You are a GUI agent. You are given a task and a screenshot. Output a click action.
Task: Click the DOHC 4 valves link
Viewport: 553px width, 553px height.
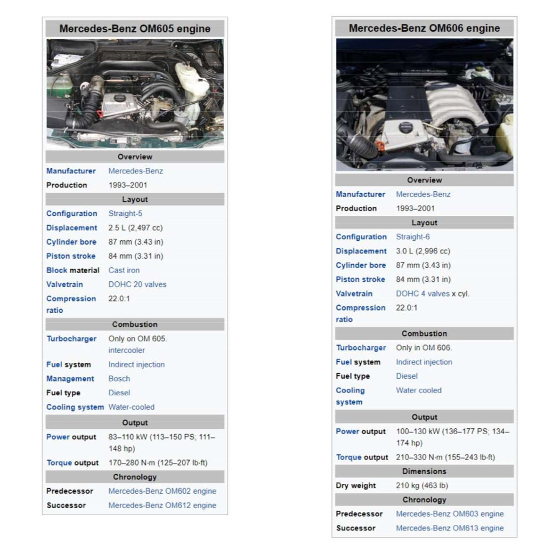tap(422, 293)
